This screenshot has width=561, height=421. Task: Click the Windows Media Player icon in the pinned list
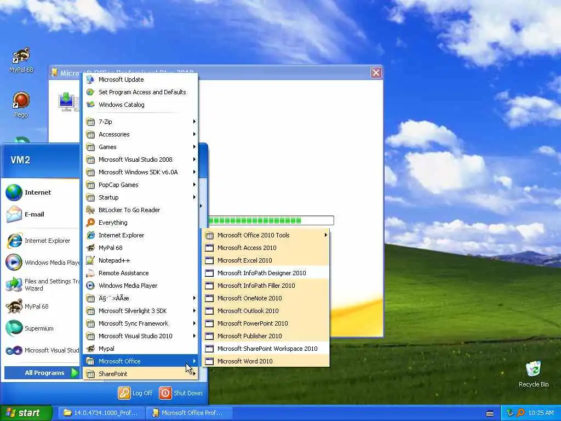(14, 263)
